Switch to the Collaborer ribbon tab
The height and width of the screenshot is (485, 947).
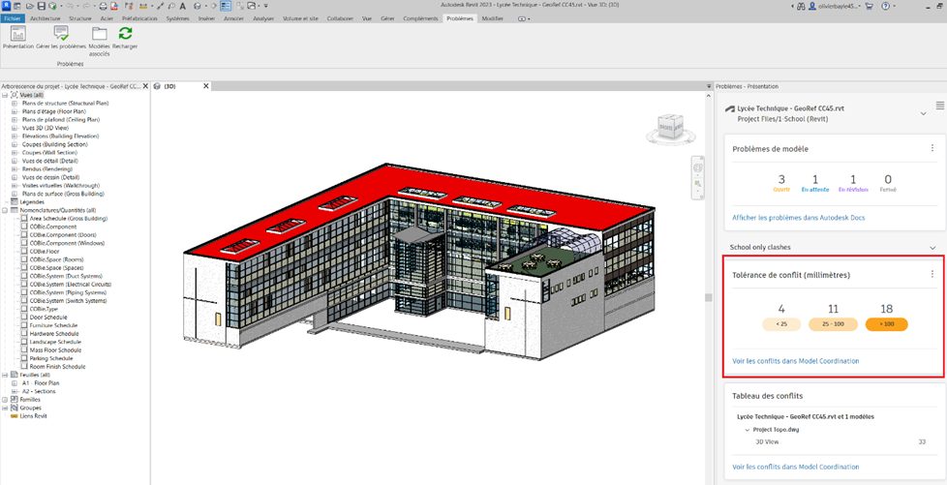pyautogui.click(x=340, y=18)
